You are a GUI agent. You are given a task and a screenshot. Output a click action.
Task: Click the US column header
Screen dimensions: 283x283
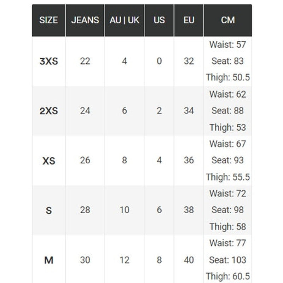coord(159,20)
